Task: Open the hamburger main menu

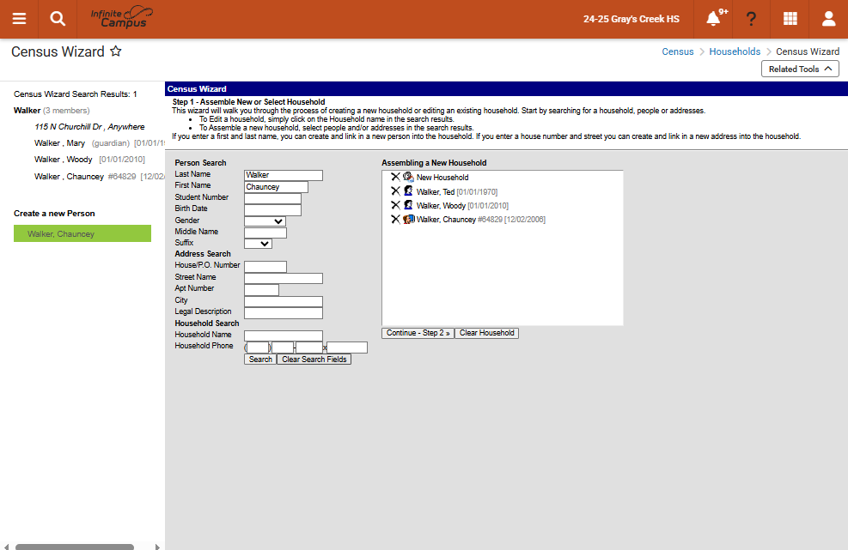Action: click(19, 19)
